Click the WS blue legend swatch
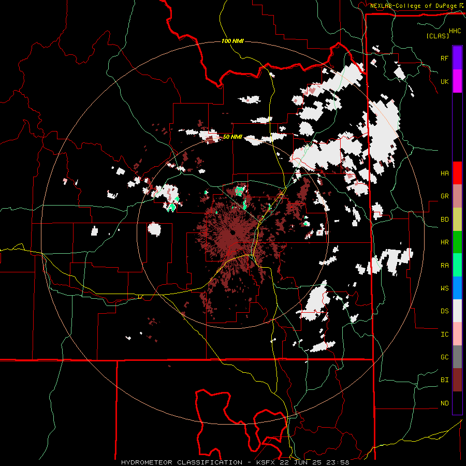 457,288
